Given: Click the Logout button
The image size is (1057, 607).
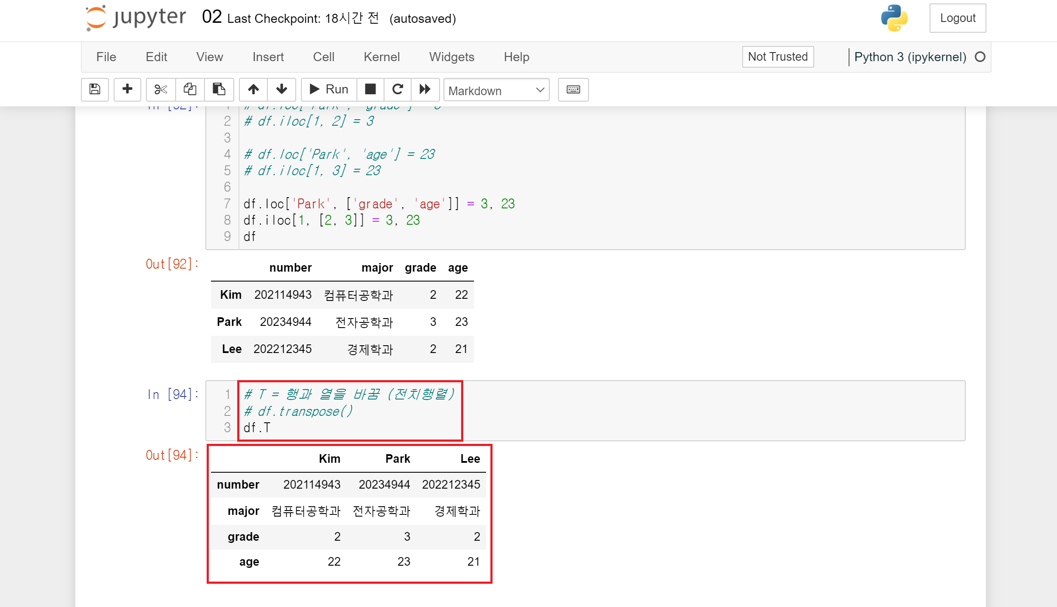Looking at the screenshot, I should pyautogui.click(x=957, y=18).
